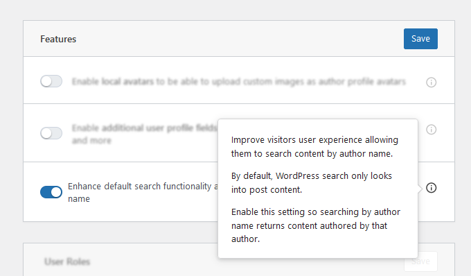Click the faded Save button in User Roles
The height and width of the screenshot is (276, 471).
(x=420, y=261)
